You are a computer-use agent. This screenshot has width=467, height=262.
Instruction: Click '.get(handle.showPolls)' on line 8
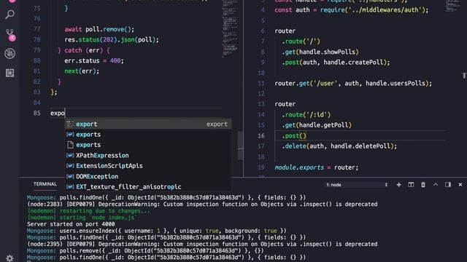click(320, 52)
